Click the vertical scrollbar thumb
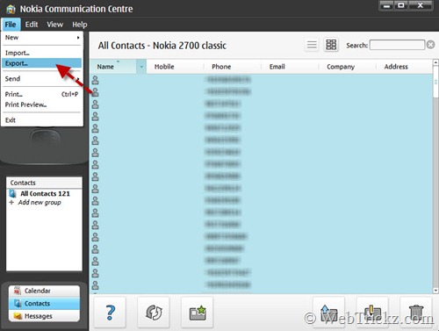Image resolution: width=439 pixels, height=331 pixels. pos(435,83)
